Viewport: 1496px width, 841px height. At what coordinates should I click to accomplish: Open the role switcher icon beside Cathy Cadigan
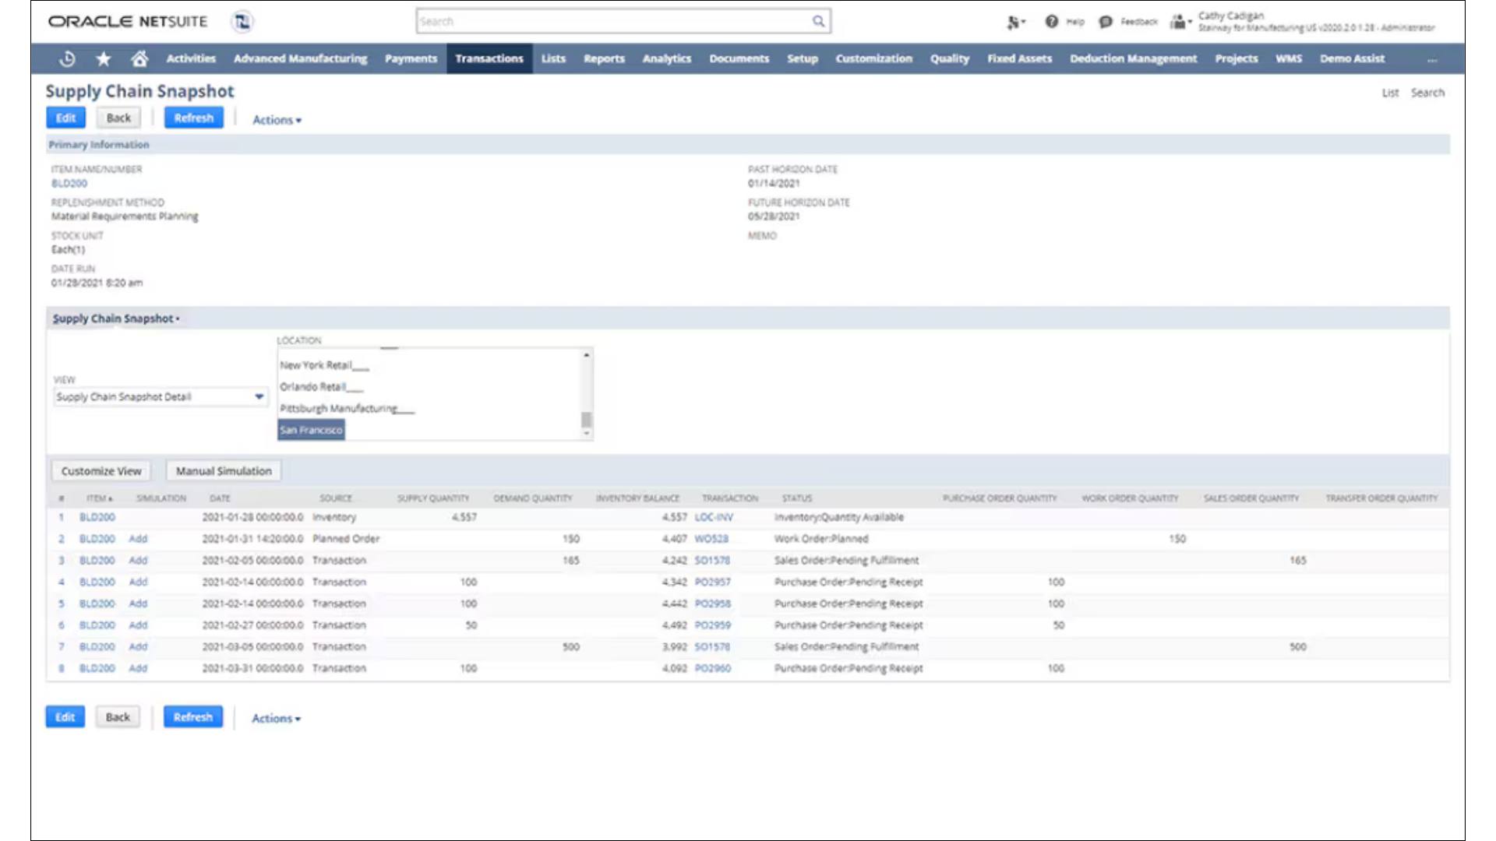[1180, 22]
